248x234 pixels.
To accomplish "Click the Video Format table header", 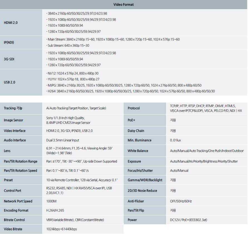I will point(123,4).
